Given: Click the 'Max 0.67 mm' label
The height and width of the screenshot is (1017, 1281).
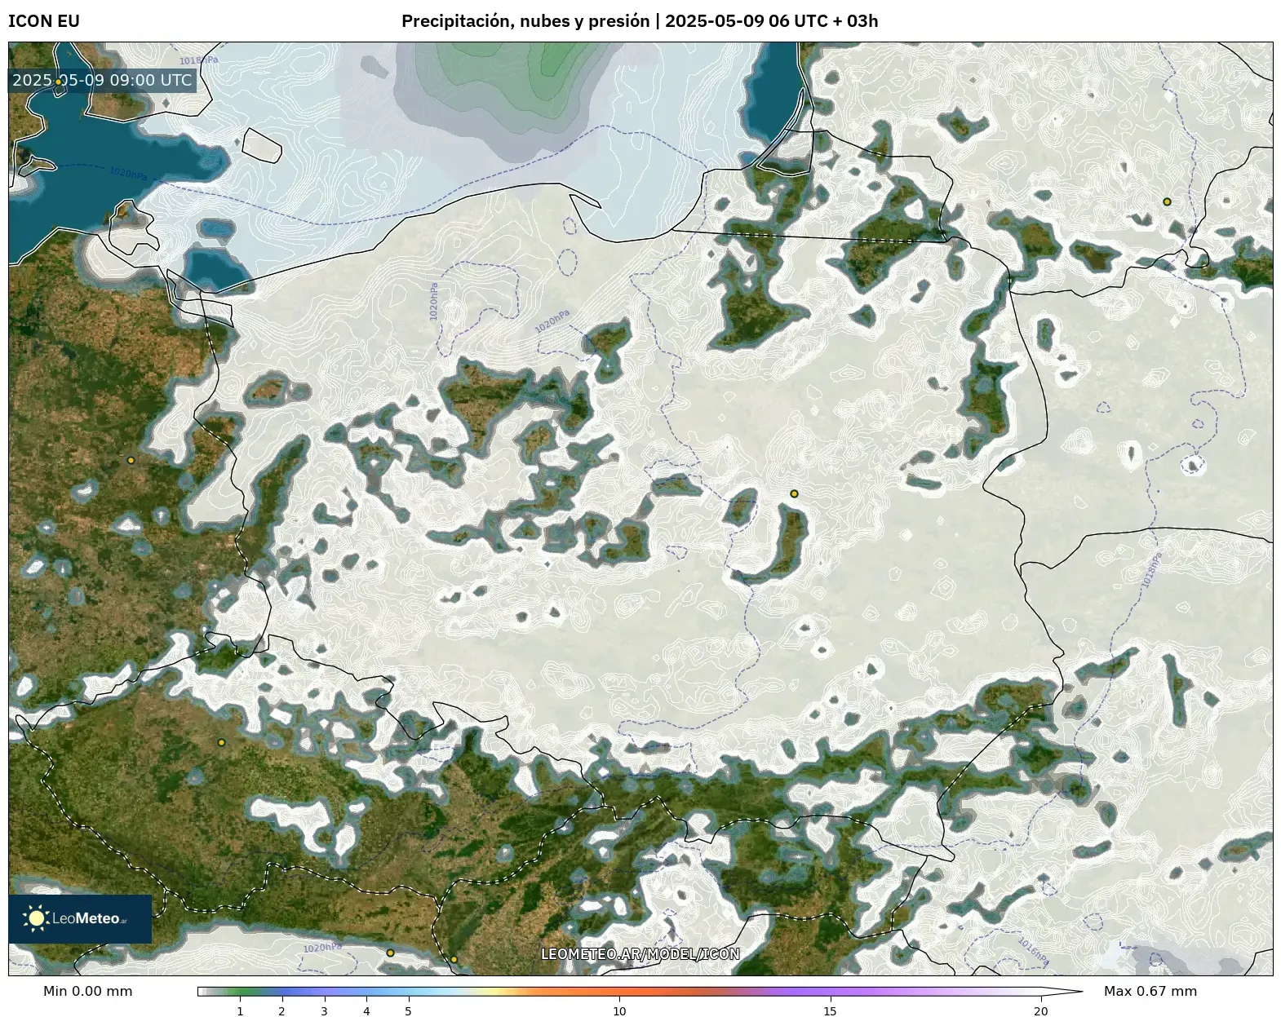Looking at the screenshot, I should [x=1150, y=991].
